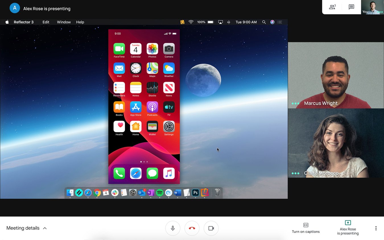
Task: Open the Camera app on the iPhone
Action: coord(169,48)
